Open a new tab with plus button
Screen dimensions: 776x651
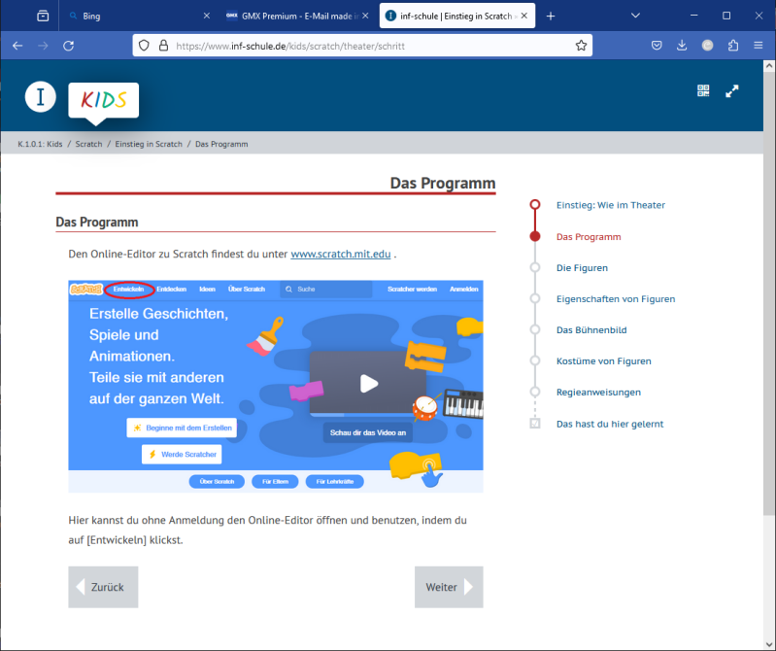pos(551,16)
